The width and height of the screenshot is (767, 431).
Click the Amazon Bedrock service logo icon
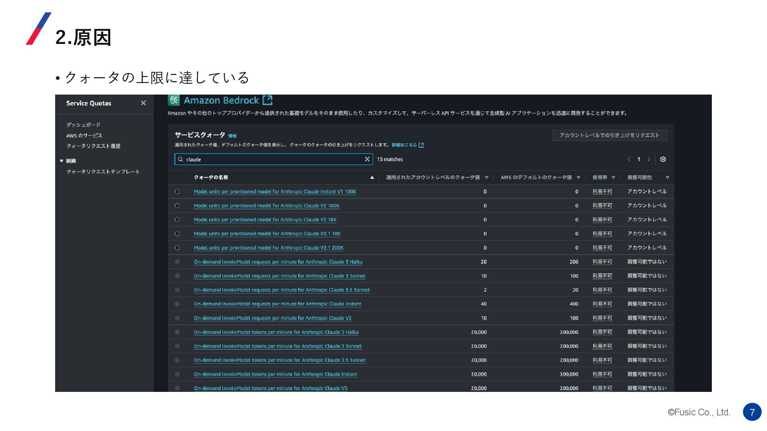tap(174, 100)
